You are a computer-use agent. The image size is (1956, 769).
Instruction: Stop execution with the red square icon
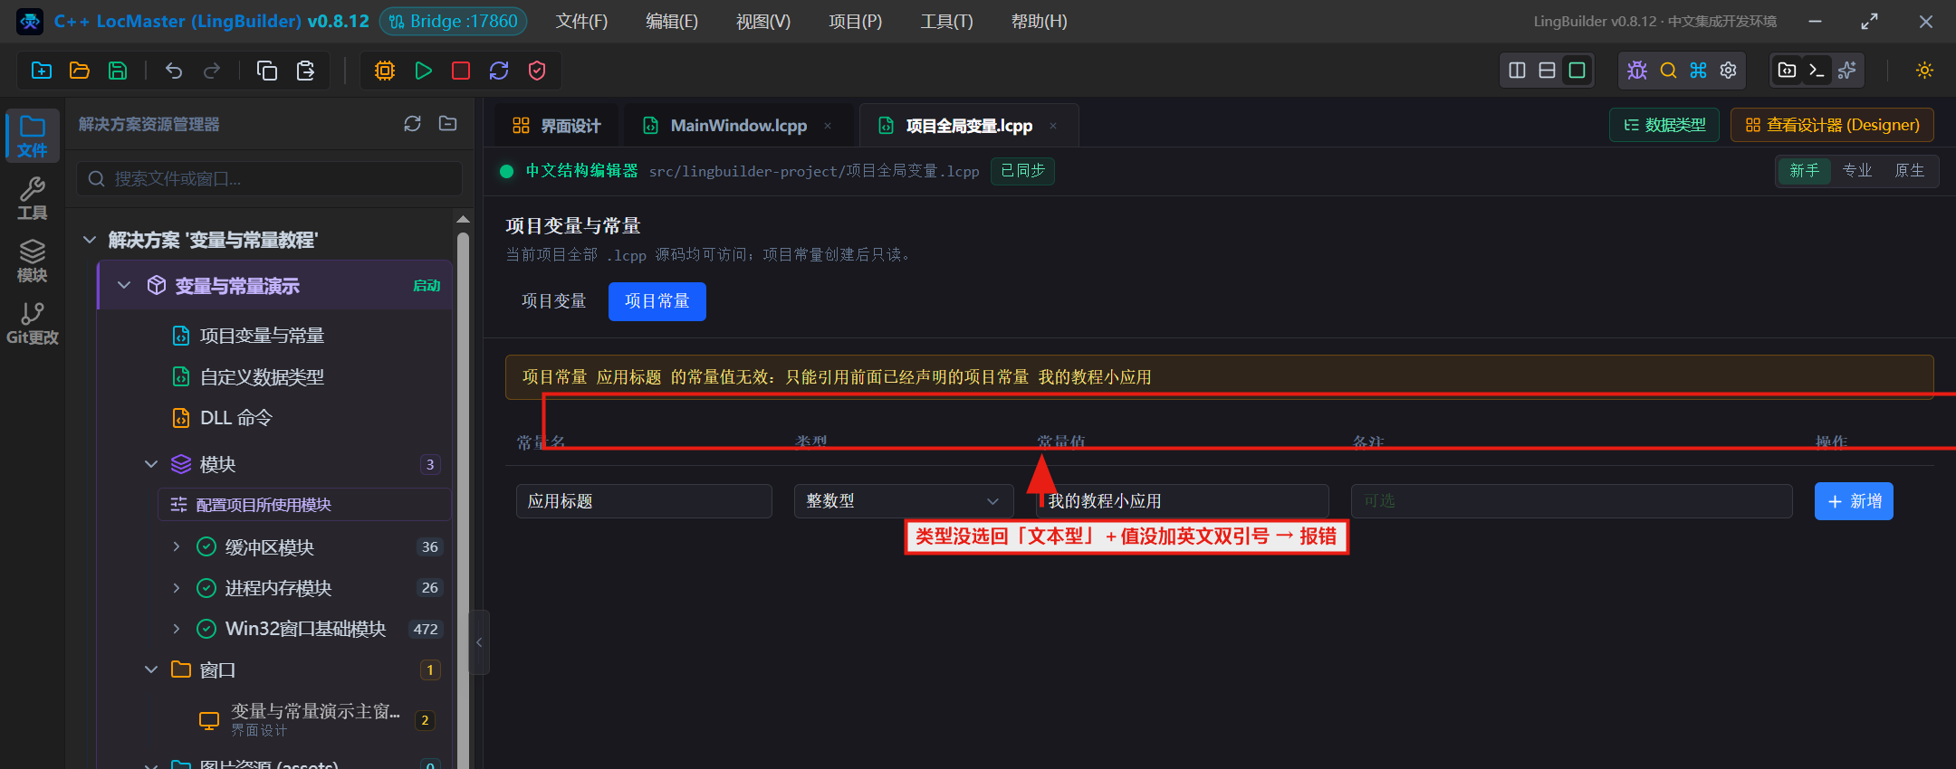(x=461, y=71)
